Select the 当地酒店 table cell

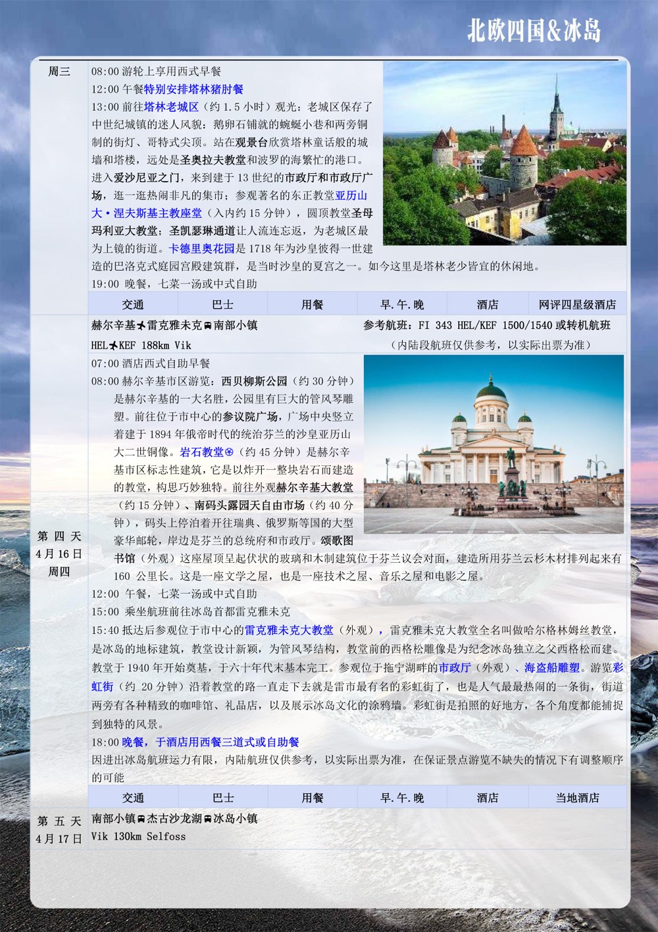click(577, 798)
